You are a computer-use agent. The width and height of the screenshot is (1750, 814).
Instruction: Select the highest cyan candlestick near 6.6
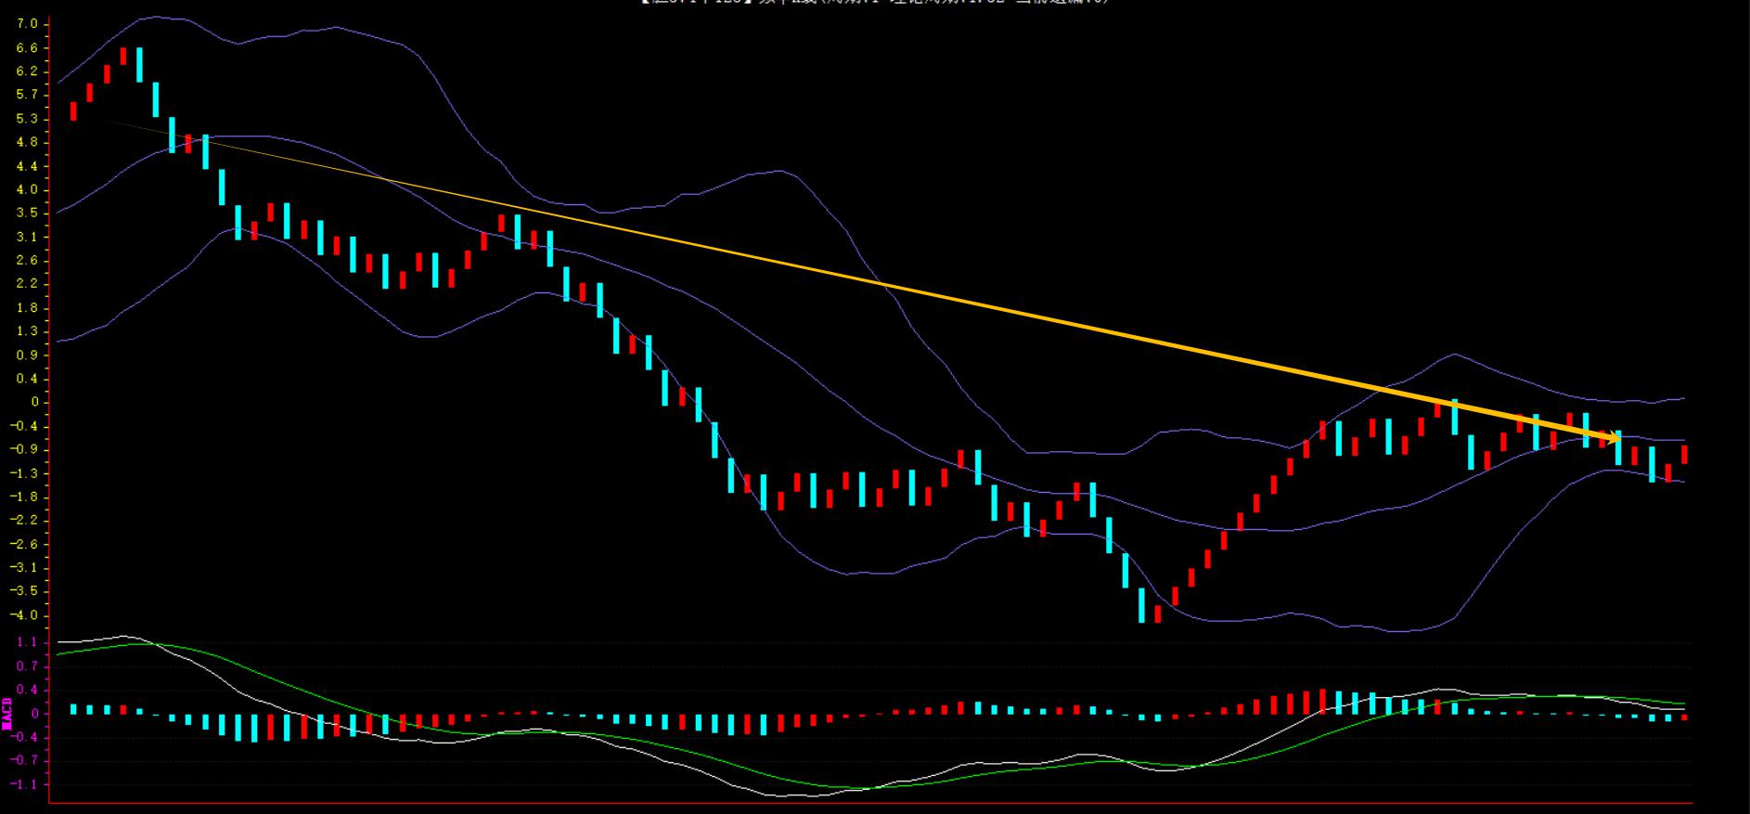(x=139, y=65)
